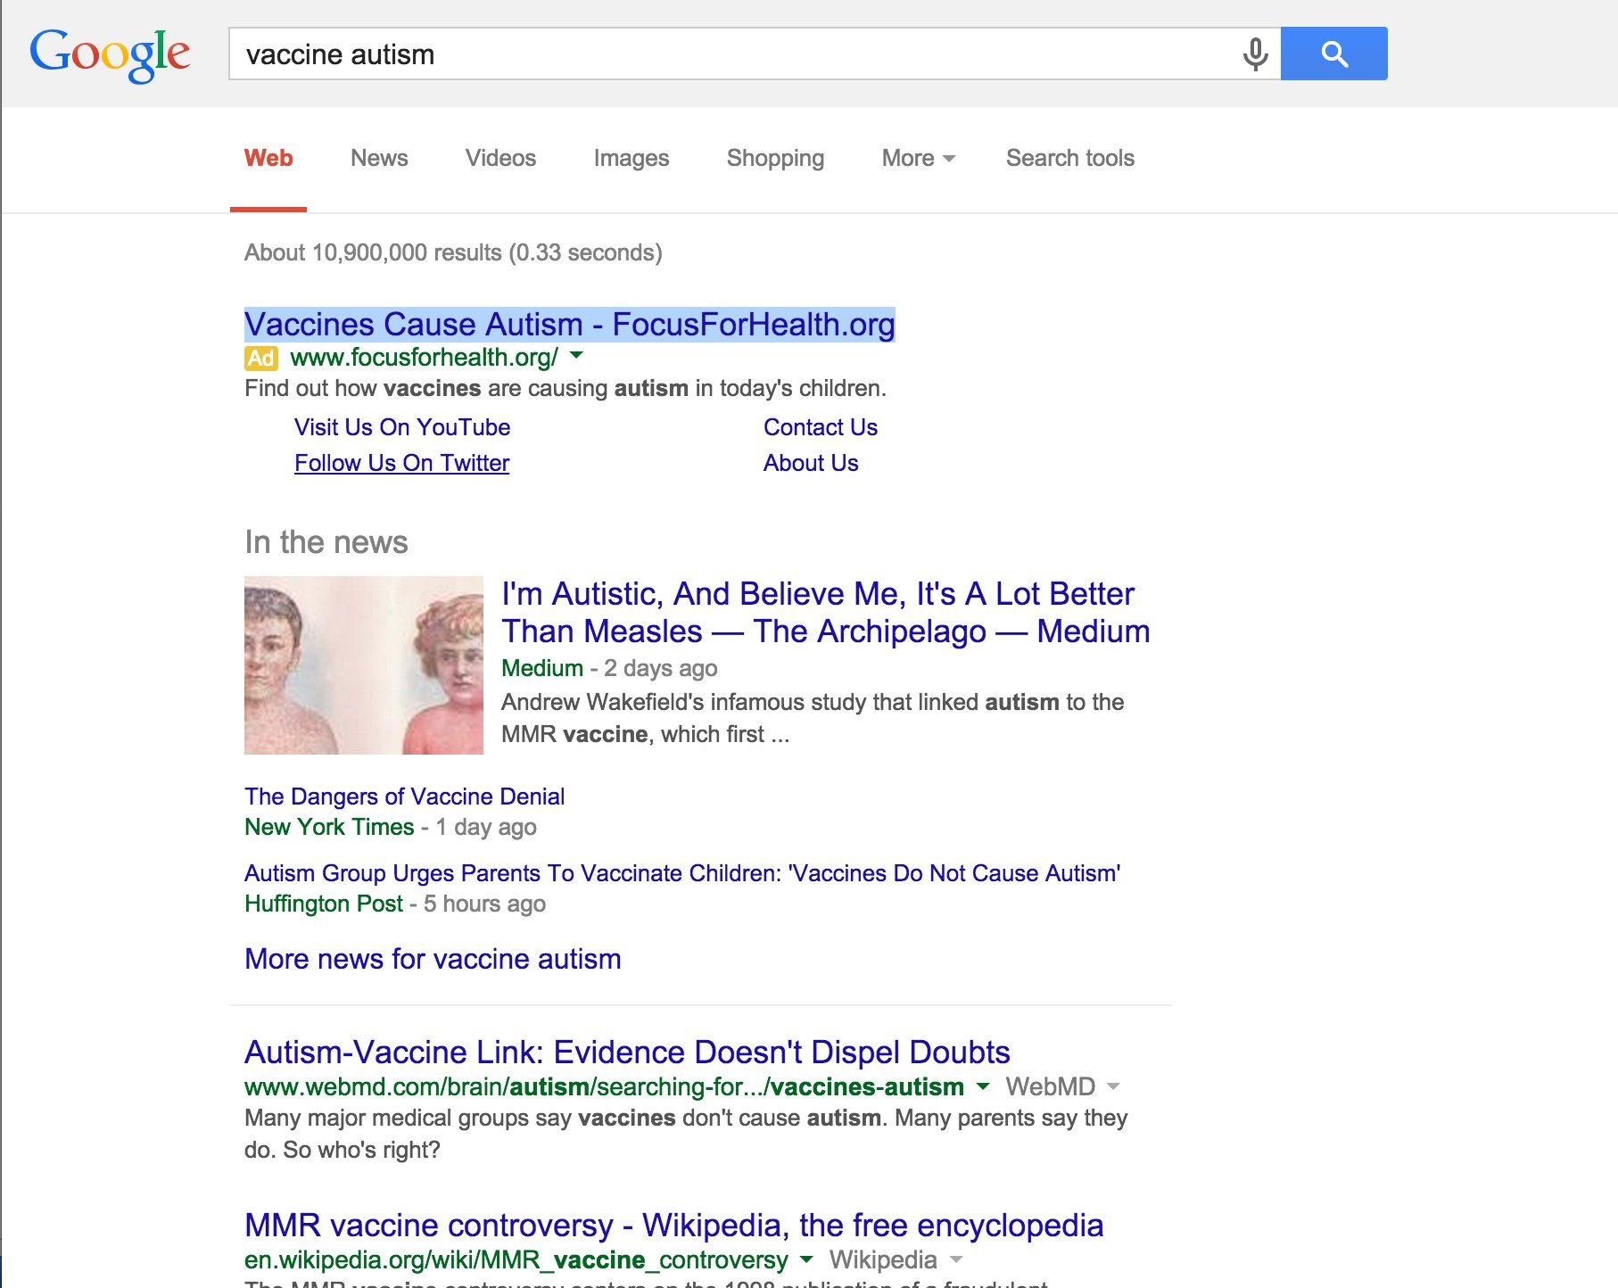Activate voice search microphone icon
Viewport: 1618px width, 1288px height.
click(x=1255, y=54)
